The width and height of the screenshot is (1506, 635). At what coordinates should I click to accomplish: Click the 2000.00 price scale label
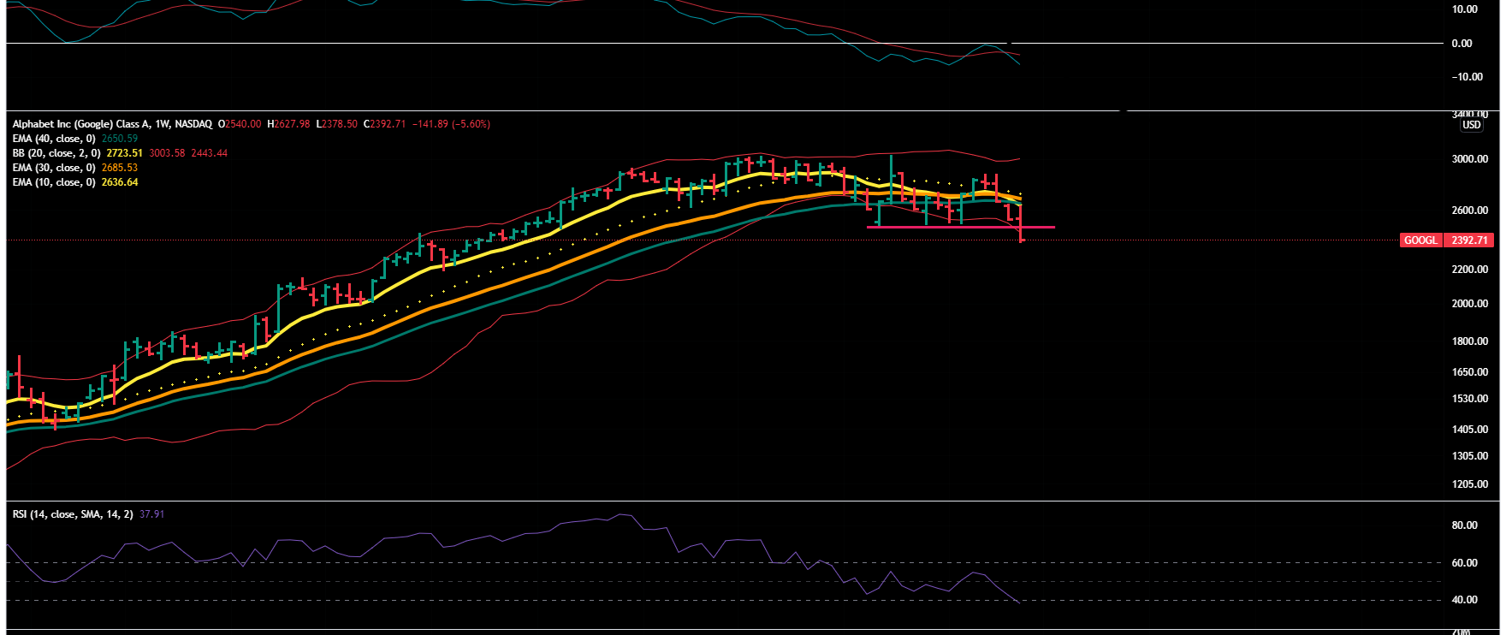coord(1469,304)
